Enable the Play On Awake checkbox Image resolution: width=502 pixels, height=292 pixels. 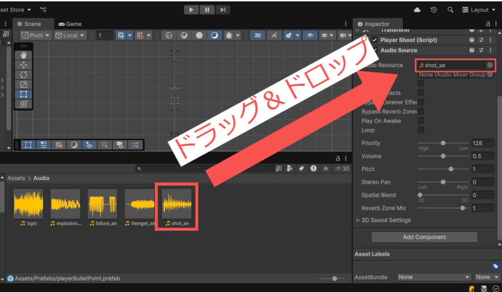tap(421, 121)
